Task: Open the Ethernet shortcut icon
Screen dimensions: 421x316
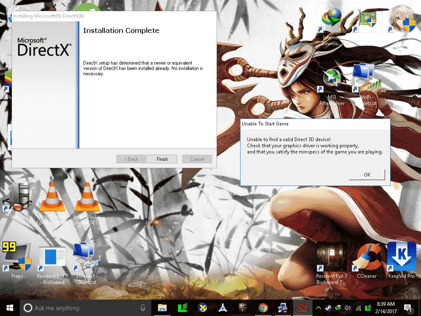Action: pos(86,263)
